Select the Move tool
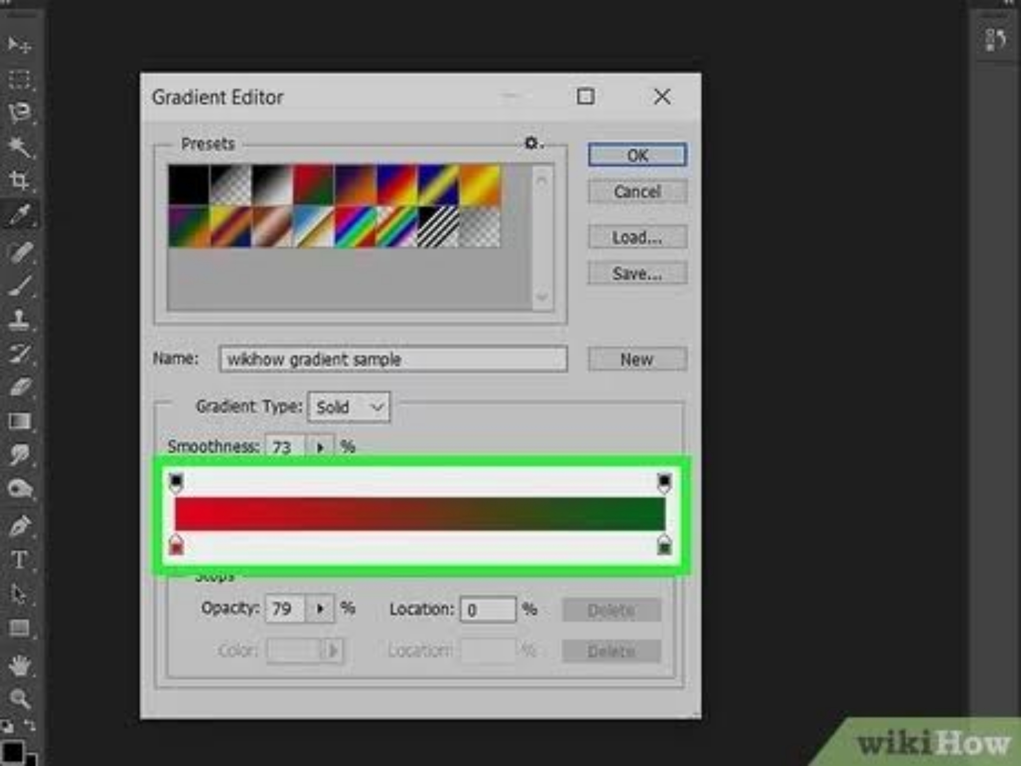The width and height of the screenshot is (1021, 766). tap(19, 45)
